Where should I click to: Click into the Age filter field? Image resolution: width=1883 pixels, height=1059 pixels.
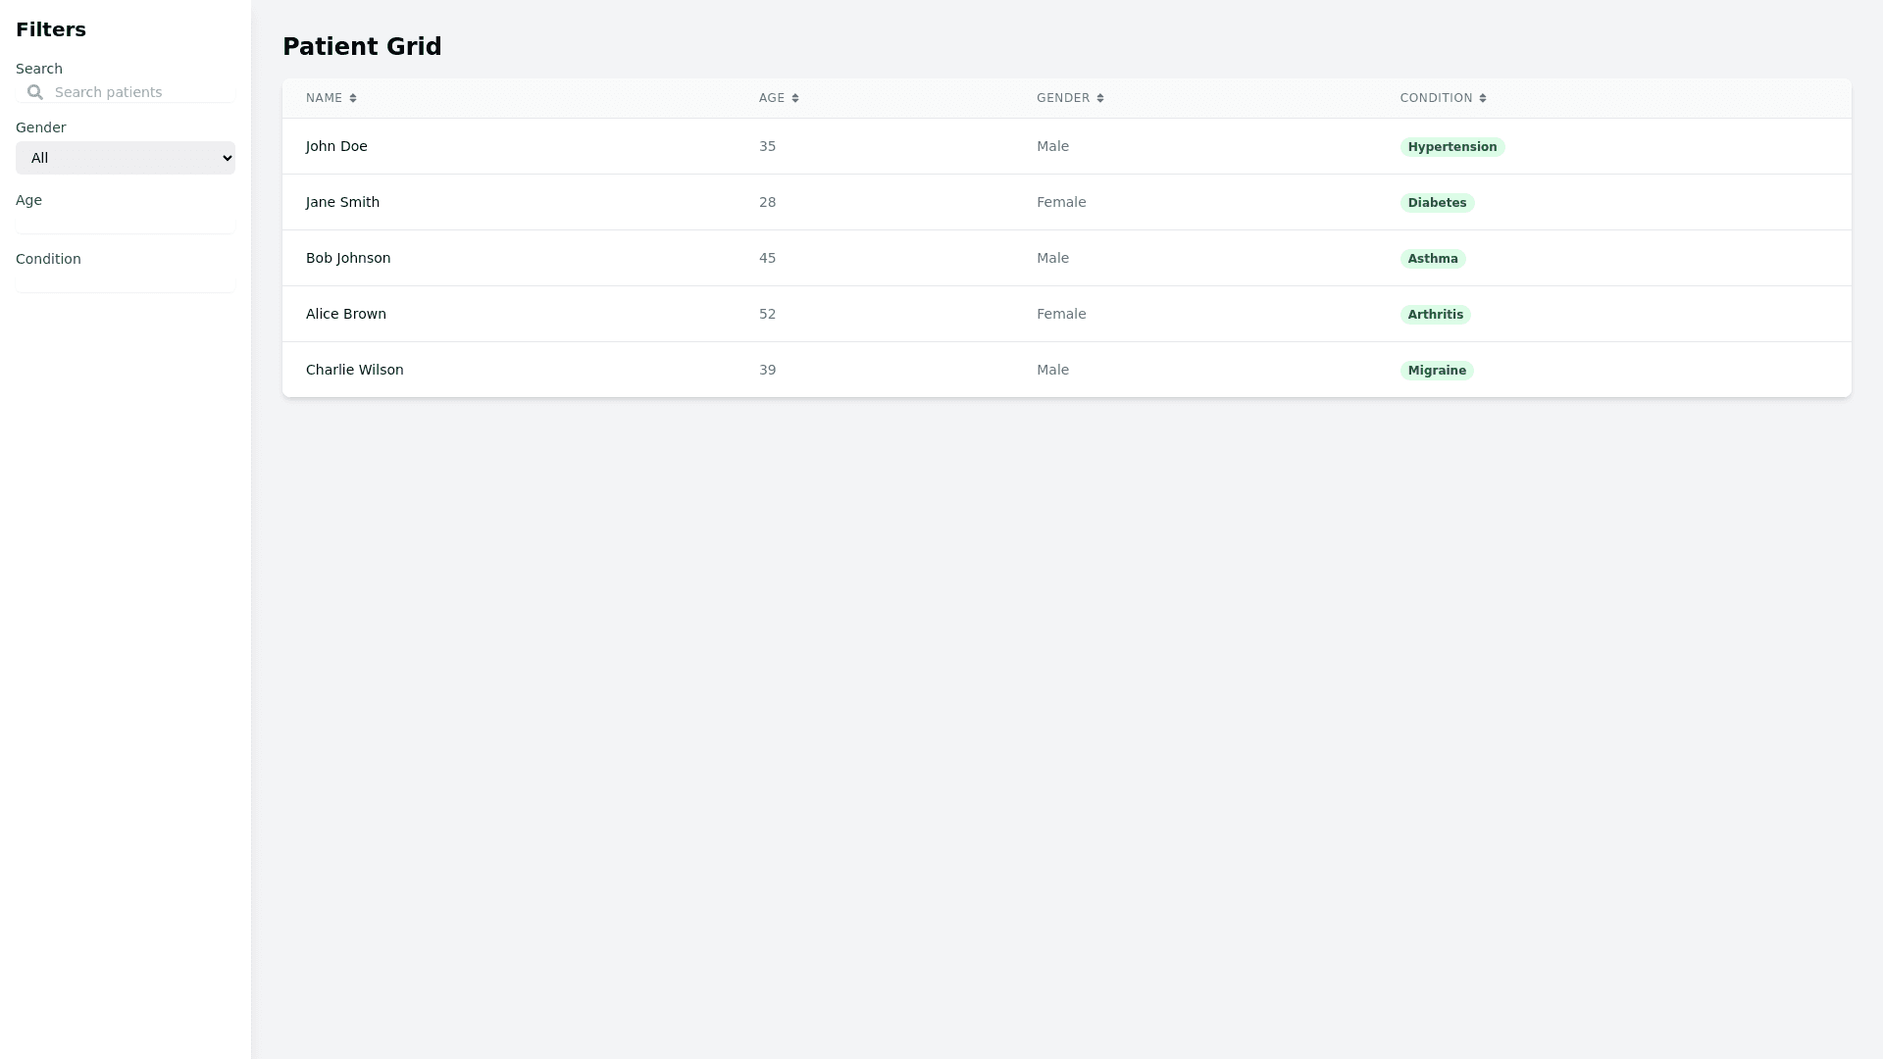[x=126, y=224]
